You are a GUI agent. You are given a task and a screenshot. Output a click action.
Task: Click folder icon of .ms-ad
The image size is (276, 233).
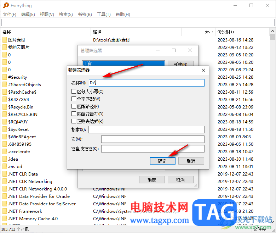[5, 167]
